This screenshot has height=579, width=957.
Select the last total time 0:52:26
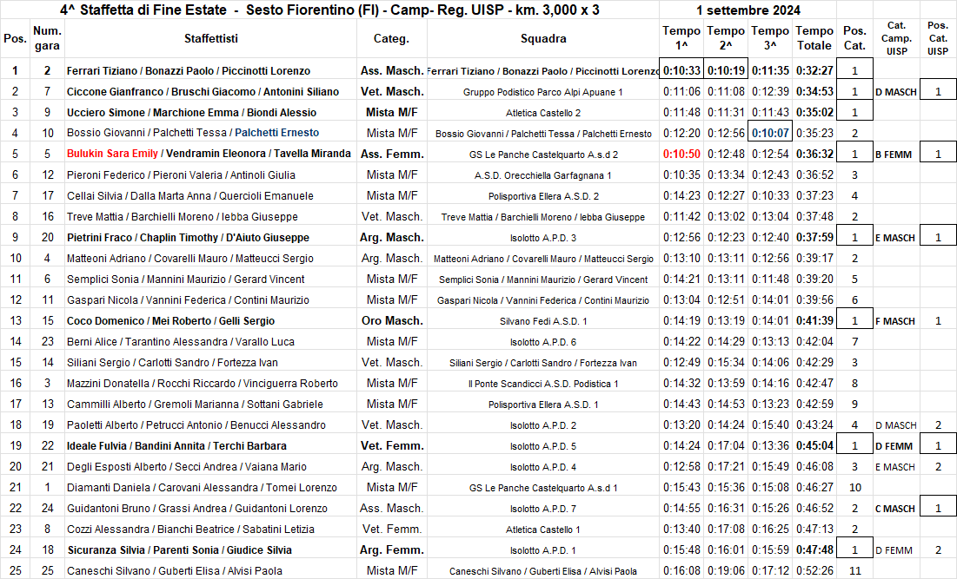click(814, 570)
